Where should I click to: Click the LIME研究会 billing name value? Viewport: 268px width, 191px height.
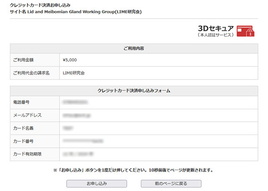coord(74,73)
